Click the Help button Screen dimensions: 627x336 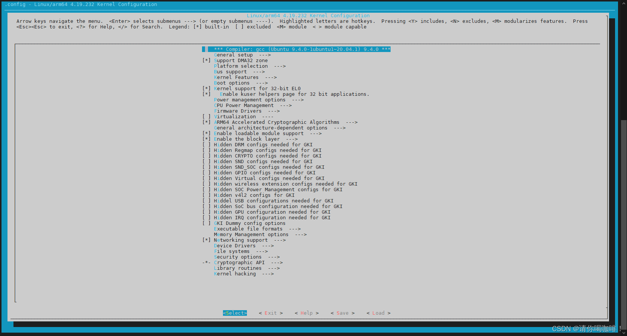pos(307,313)
